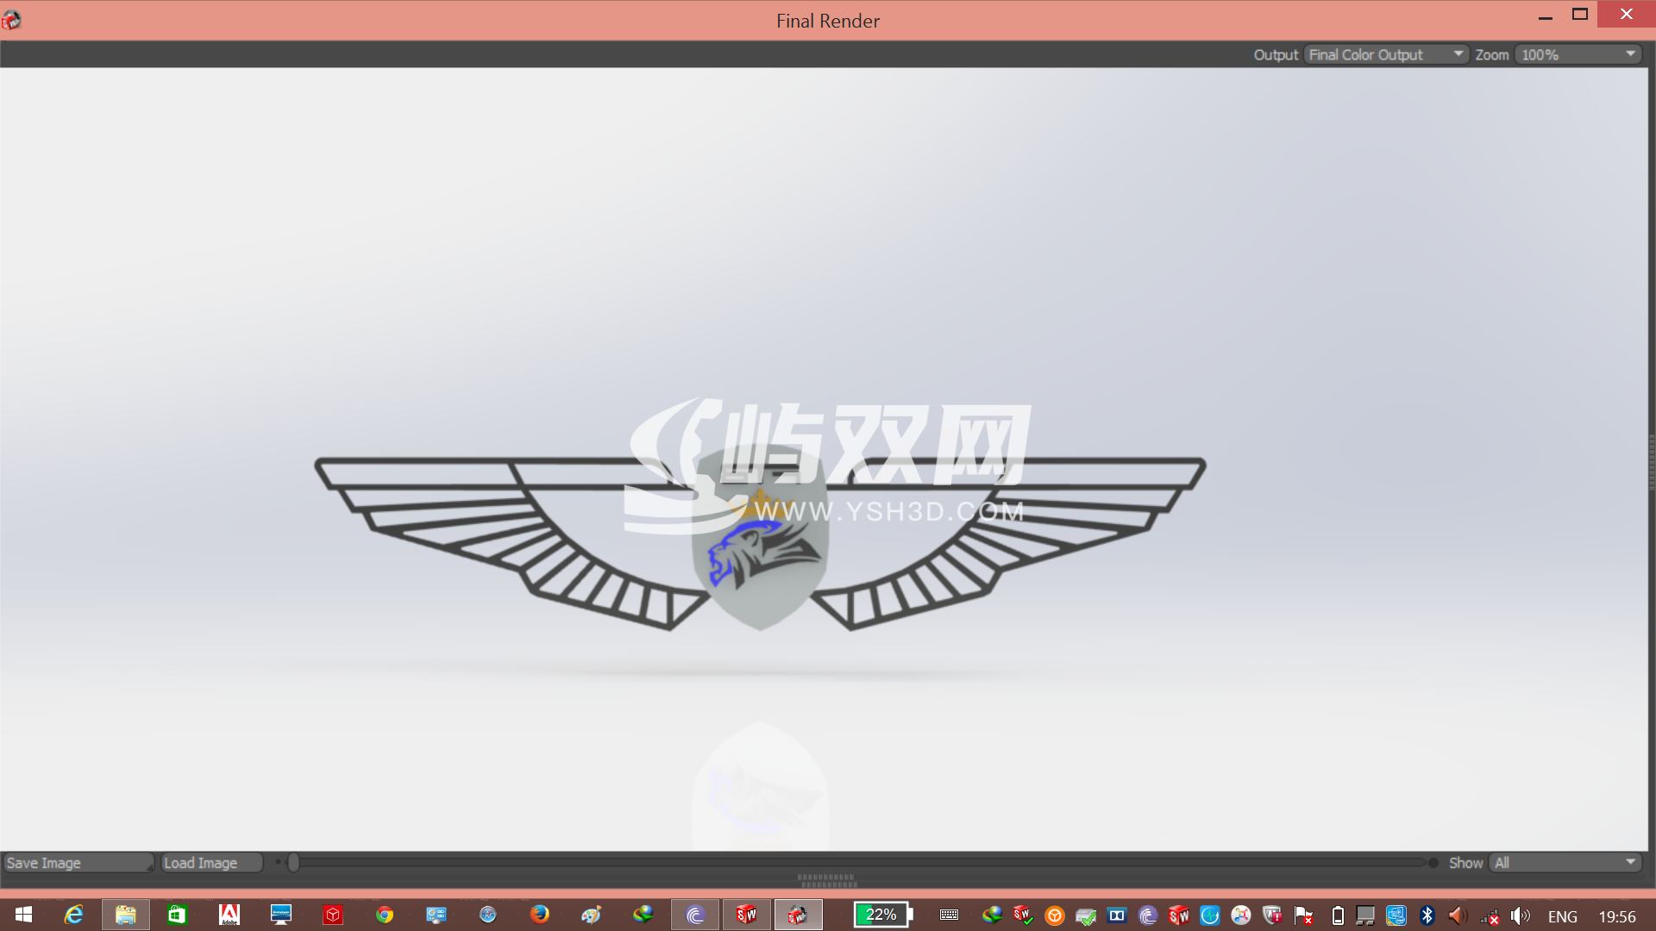The width and height of the screenshot is (1656, 931).
Task: Open Adobe Reader from the taskbar
Action: pos(229,915)
